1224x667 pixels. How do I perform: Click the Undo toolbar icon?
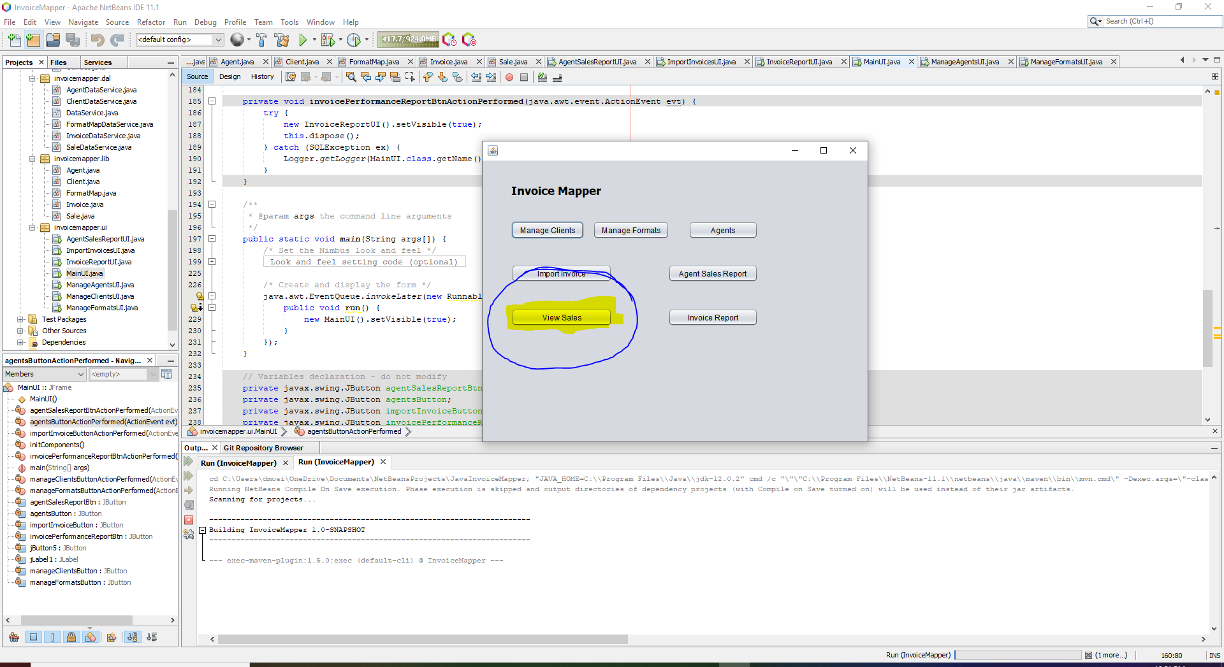tap(97, 40)
